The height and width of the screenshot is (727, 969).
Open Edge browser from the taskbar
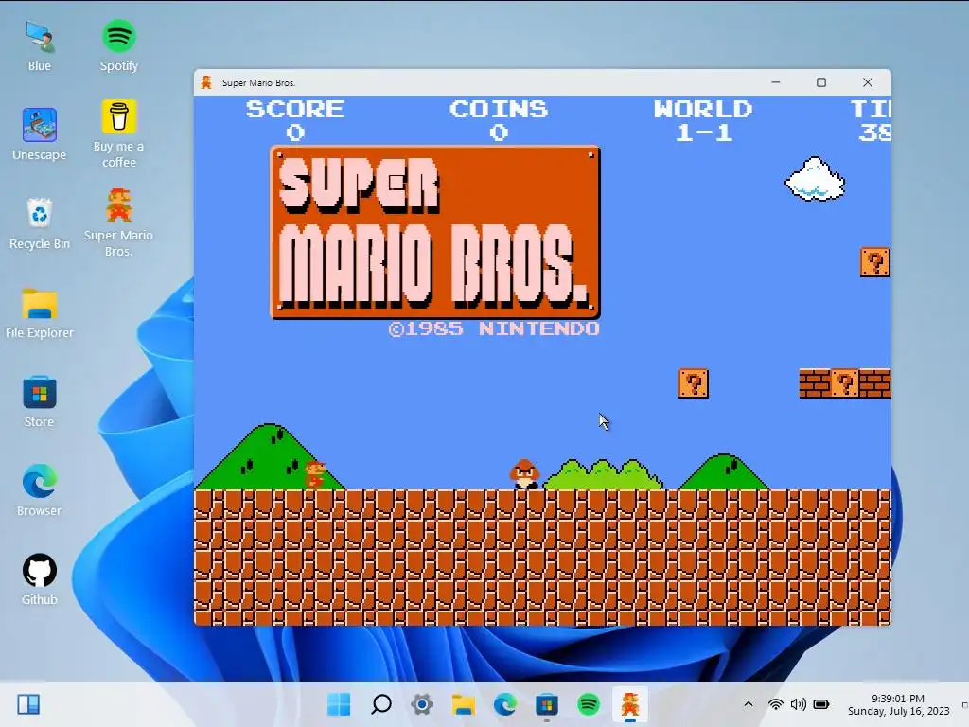(x=505, y=704)
